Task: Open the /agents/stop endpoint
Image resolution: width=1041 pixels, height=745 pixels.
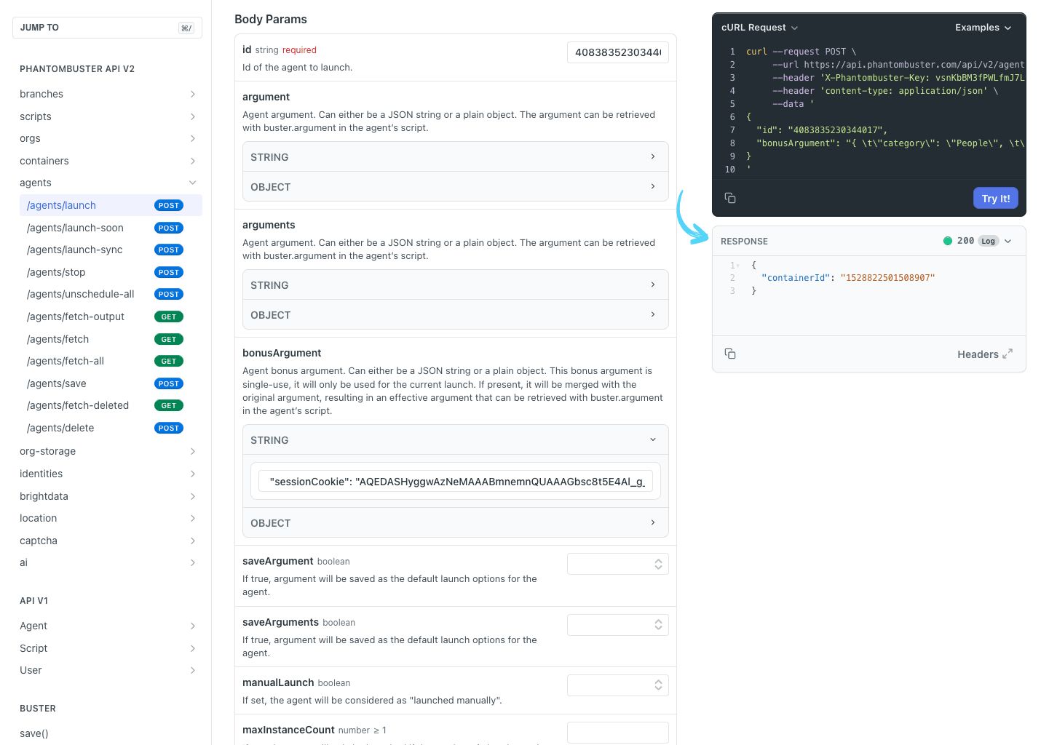Action: coord(111,272)
